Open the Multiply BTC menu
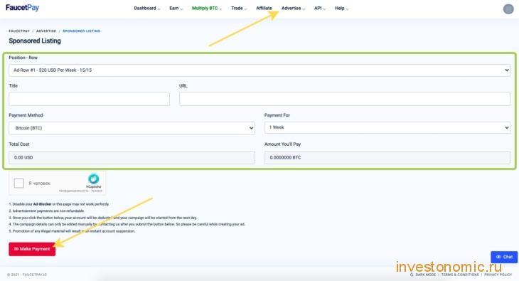The image size is (519, 281). [x=207, y=9]
